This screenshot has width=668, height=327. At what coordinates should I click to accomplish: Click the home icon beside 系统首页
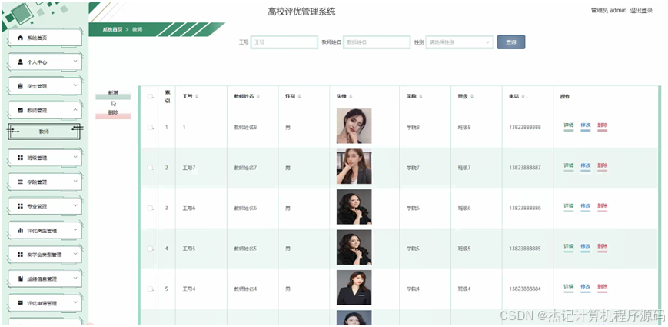20,38
